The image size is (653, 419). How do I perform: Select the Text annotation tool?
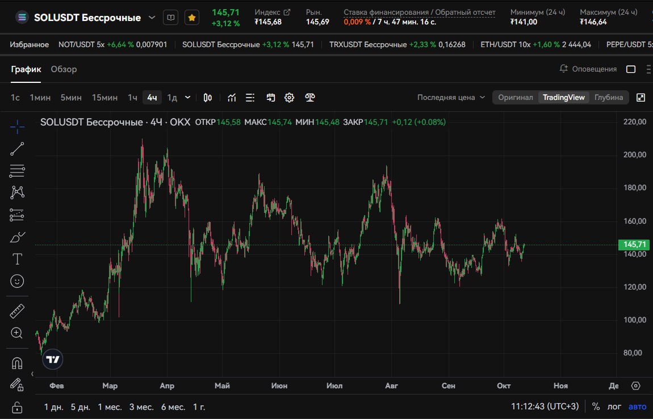[17, 259]
